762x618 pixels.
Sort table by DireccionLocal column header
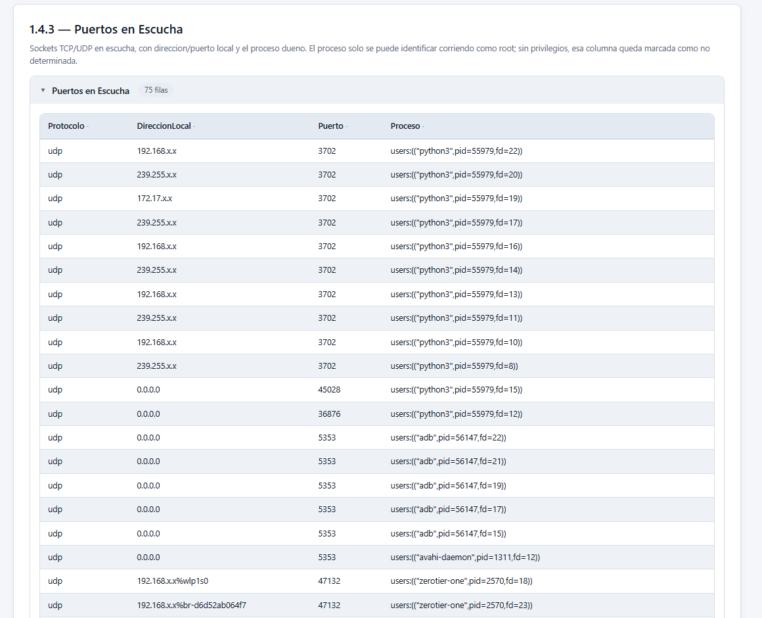coord(166,126)
